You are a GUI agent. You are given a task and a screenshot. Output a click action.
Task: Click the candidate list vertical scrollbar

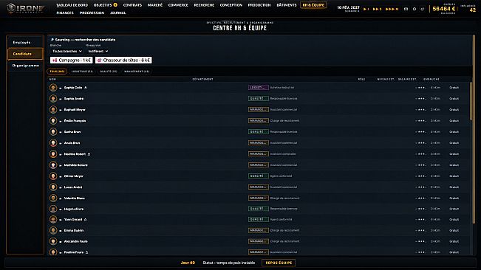[471, 101]
